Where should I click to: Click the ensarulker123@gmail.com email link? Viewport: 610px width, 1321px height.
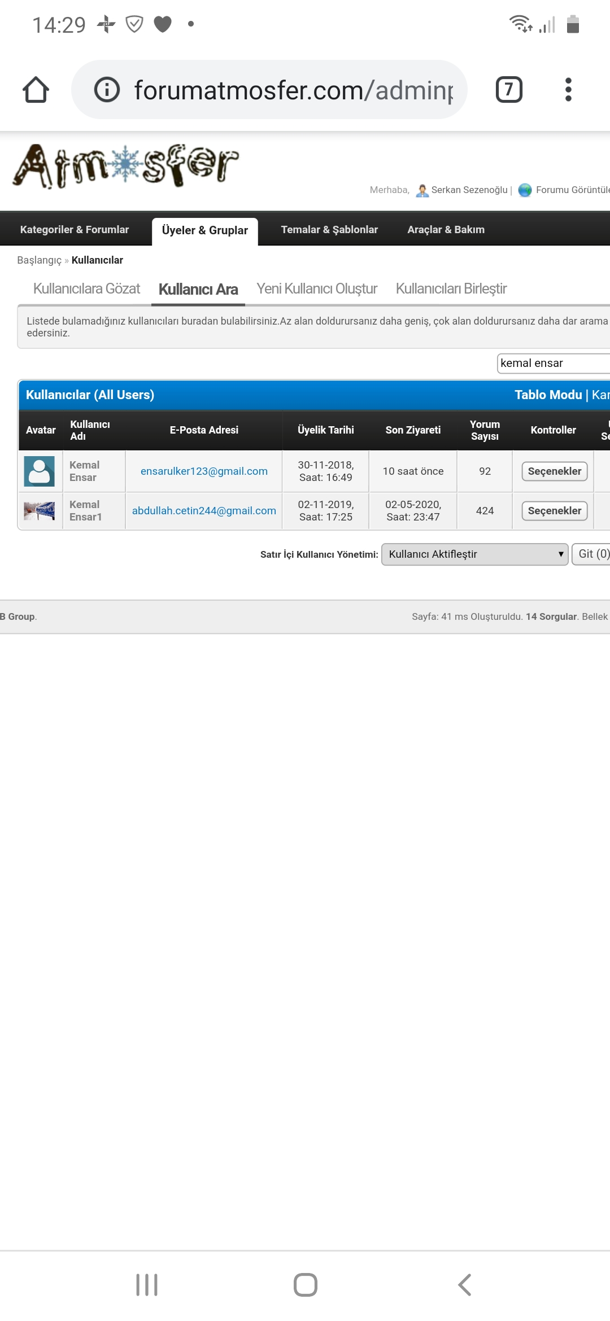point(204,471)
